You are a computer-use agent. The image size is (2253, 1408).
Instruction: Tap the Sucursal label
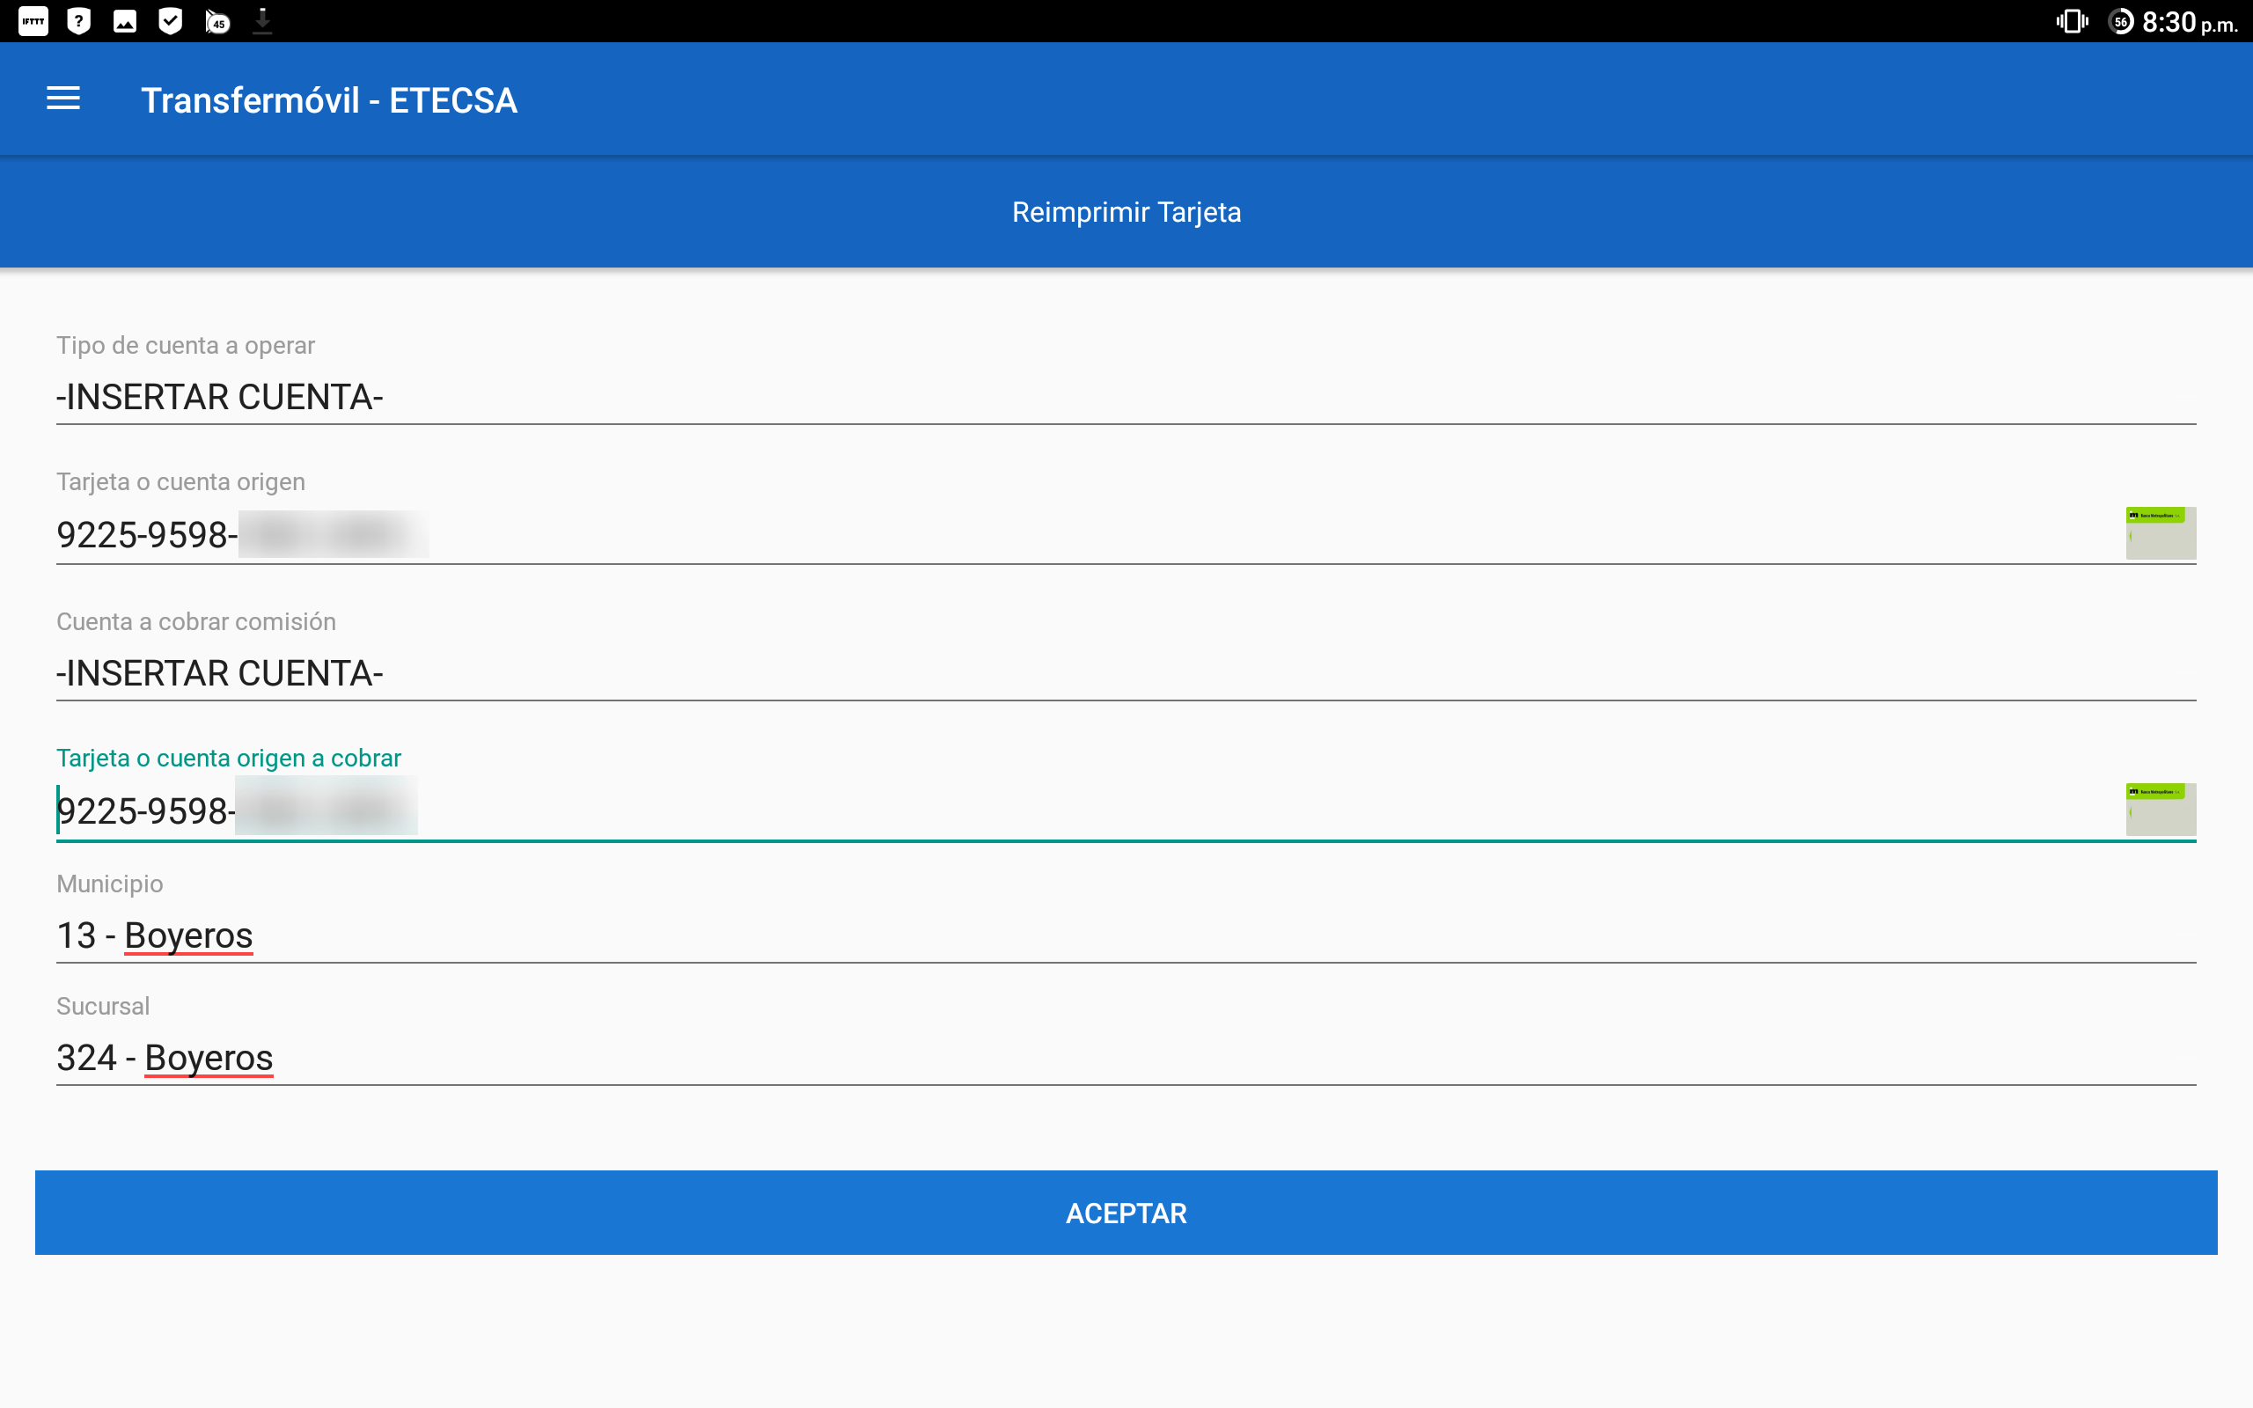click(x=103, y=1006)
